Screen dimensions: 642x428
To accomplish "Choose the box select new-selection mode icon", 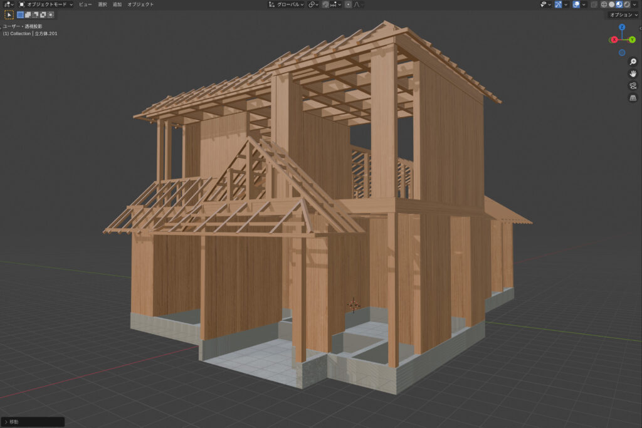I will pos(21,14).
